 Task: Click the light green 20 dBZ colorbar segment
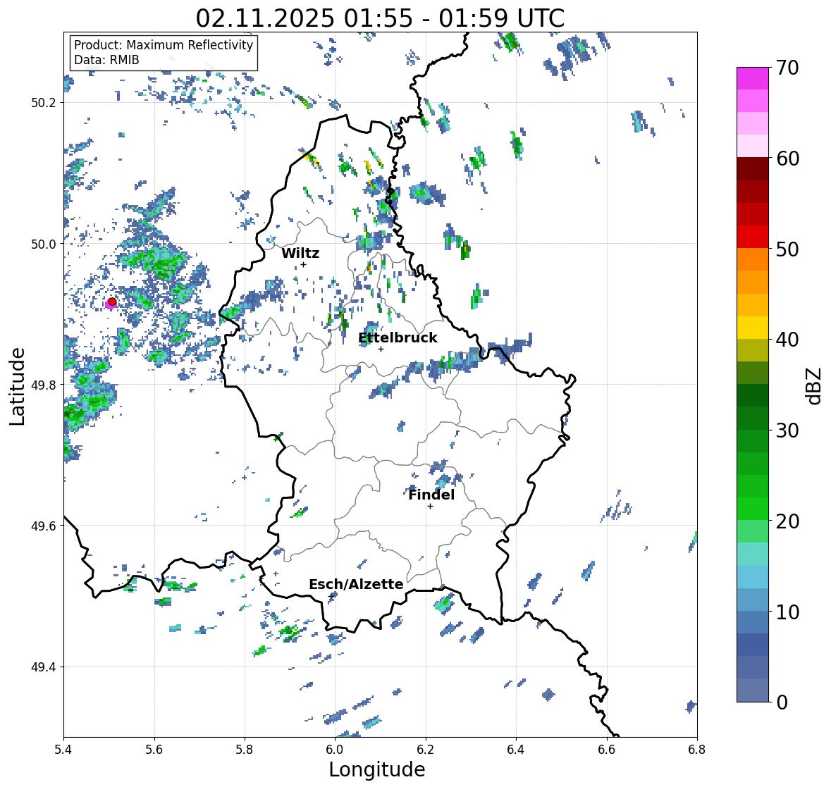[753, 531]
